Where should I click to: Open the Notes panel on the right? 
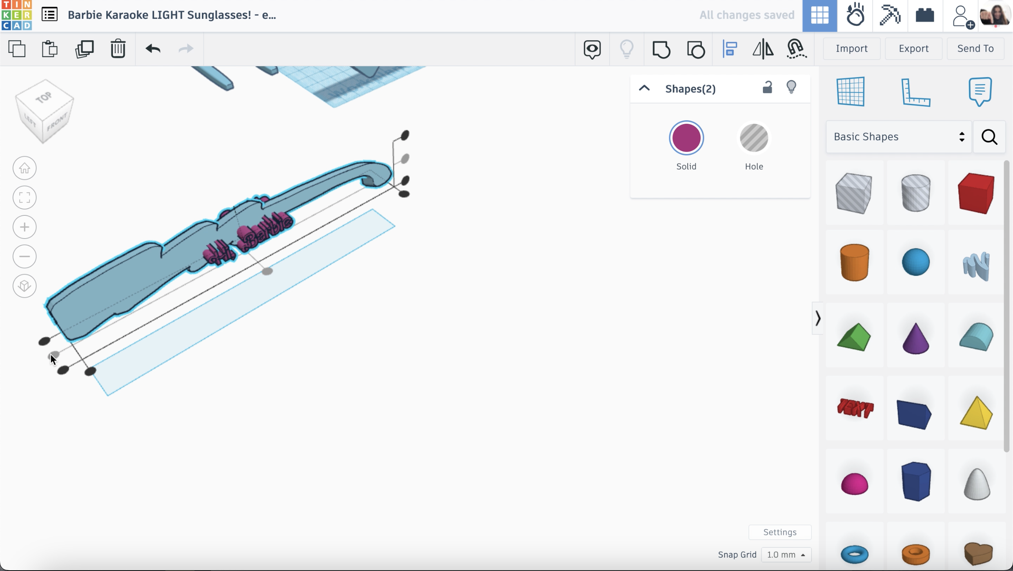click(x=980, y=92)
